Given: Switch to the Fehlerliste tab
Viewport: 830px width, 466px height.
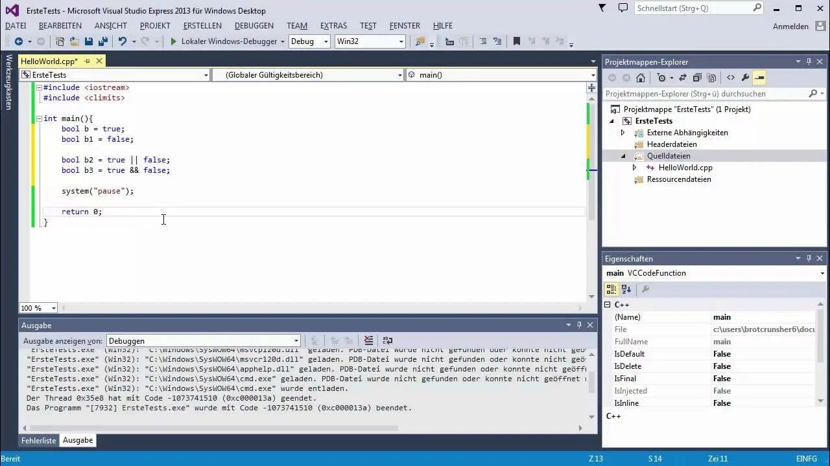Looking at the screenshot, I should click(x=39, y=440).
